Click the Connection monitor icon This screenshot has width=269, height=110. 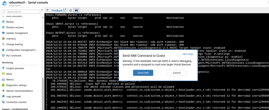point(3,102)
